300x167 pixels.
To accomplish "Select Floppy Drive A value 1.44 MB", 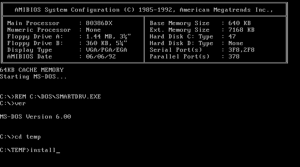I will 108,36.
